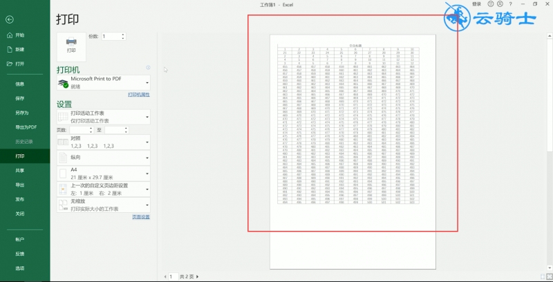Open the 纵向 orientation dropdown

(x=104, y=158)
